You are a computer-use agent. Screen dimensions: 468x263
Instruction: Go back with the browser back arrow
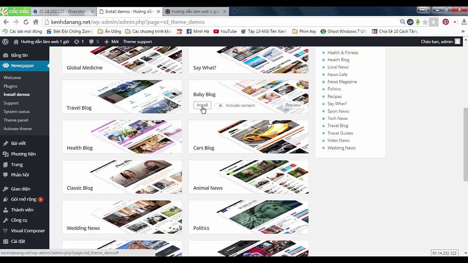tap(6, 22)
